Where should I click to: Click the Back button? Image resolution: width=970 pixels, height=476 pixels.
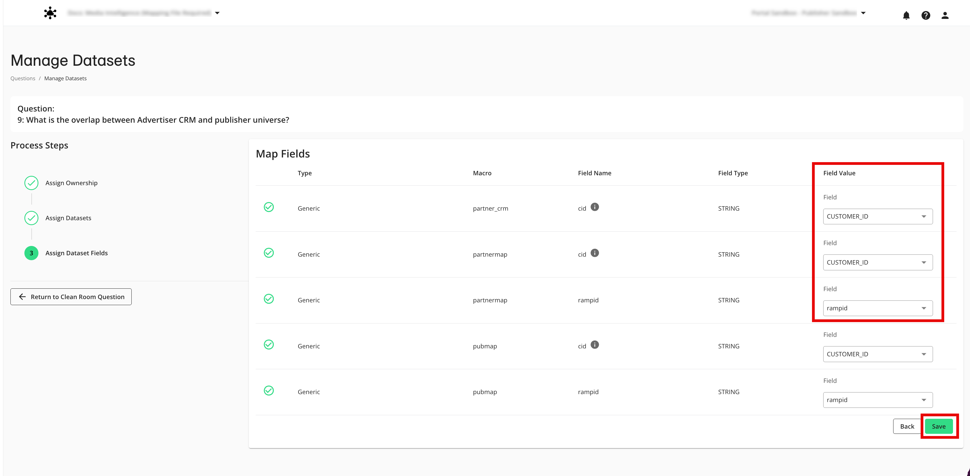click(x=907, y=426)
